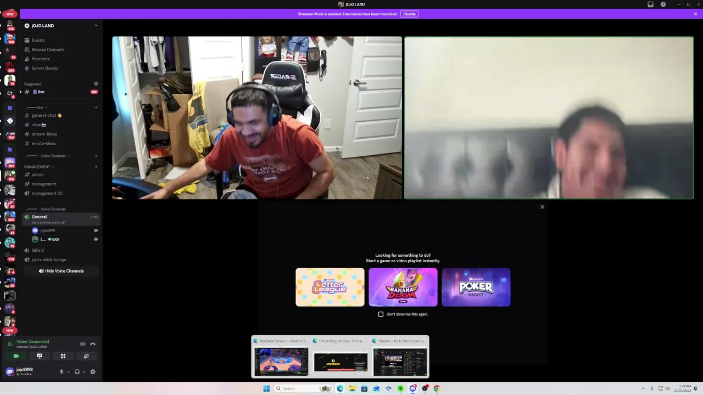
Task: Join jojo's diddy lounge stage channel
Action: point(60,259)
